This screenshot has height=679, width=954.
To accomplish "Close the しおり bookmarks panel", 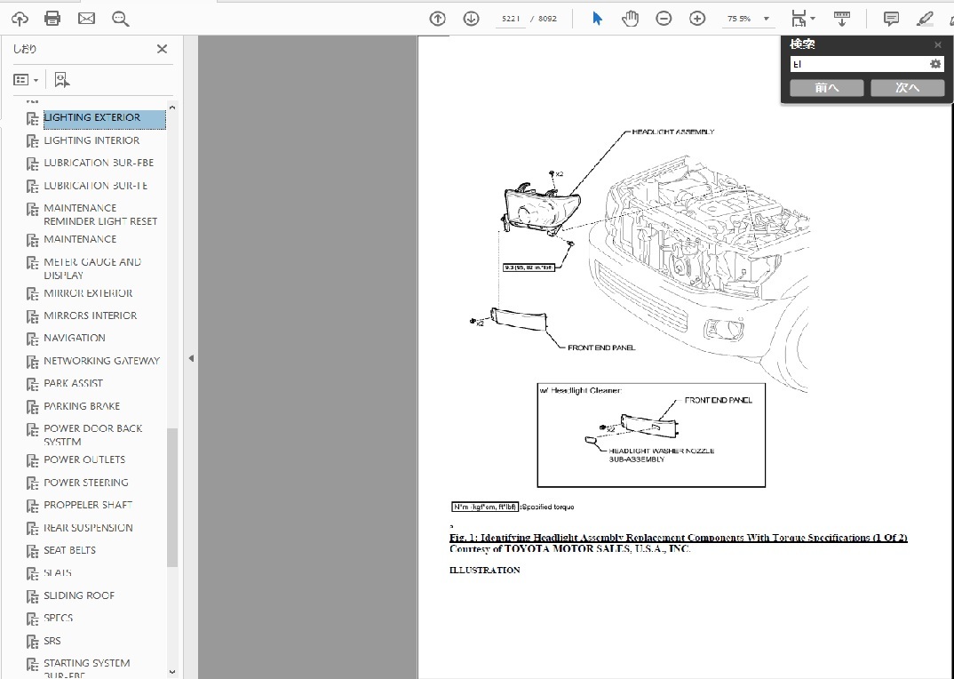I will 162,50.
